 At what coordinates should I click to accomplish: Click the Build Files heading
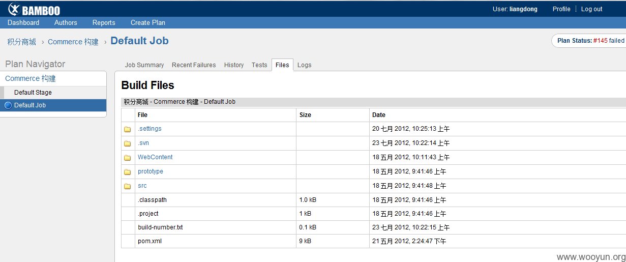point(147,85)
